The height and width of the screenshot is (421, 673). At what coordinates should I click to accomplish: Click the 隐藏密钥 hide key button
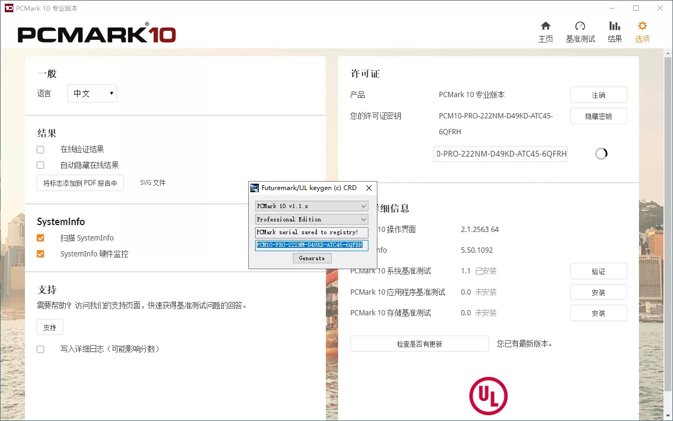coord(599,116)
